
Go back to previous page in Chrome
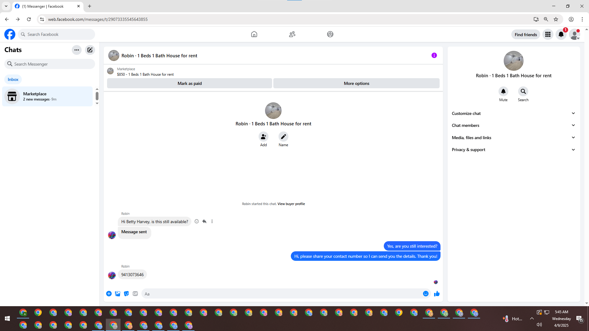point(7,19)
